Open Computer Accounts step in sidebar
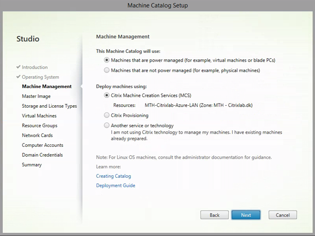Viewport: 315px width, 236px height. click(x=42, y=145)
